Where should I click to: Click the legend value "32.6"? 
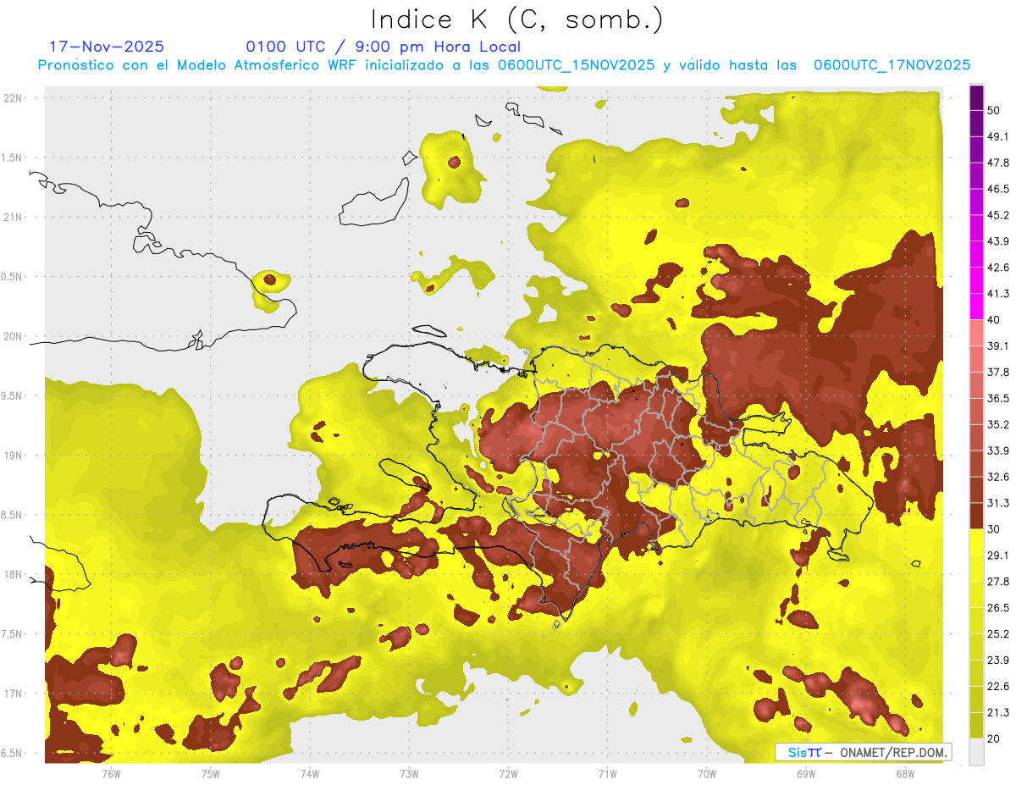pos(998,477)
